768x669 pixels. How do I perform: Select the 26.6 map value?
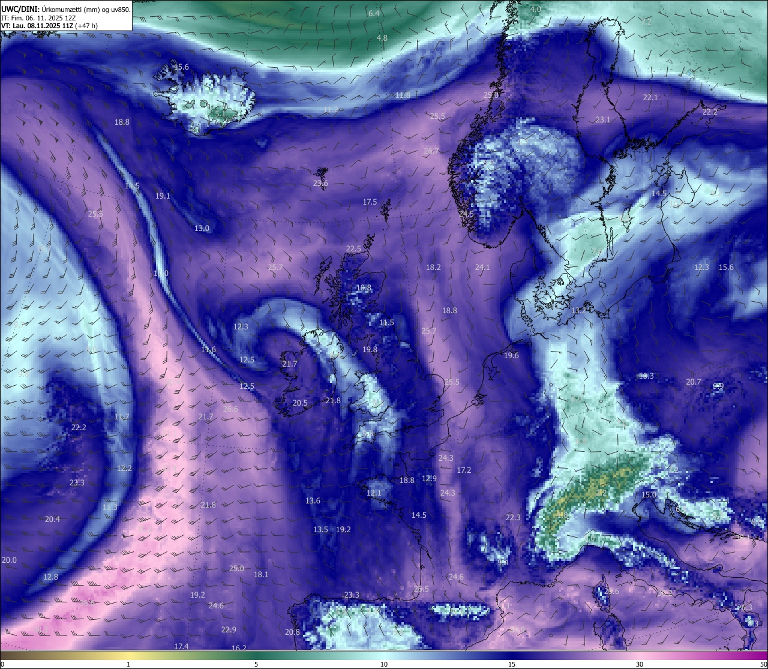(x=230, y=409)
